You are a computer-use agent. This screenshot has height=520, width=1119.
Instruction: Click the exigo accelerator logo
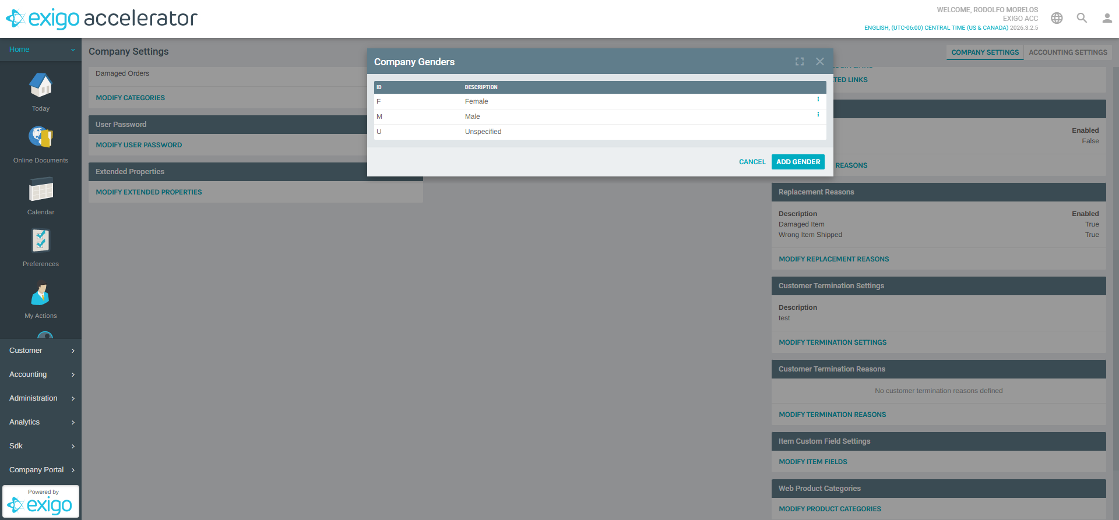point(102,19)
